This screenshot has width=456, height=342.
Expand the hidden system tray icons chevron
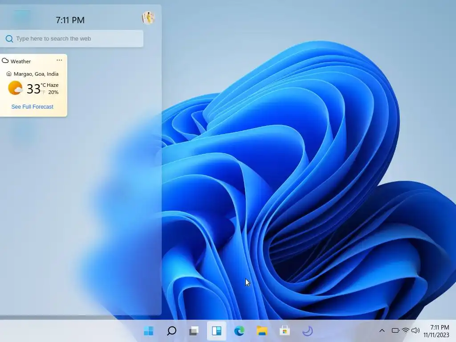(x=382, y=330)
